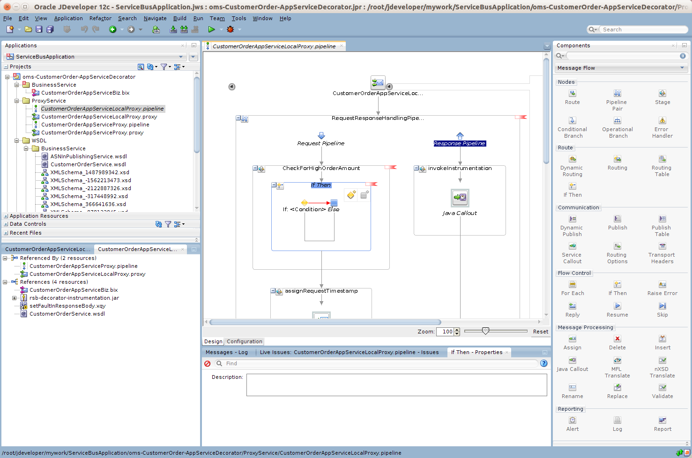Click the Java Callout node in canvas

click(x=460, y=198)
